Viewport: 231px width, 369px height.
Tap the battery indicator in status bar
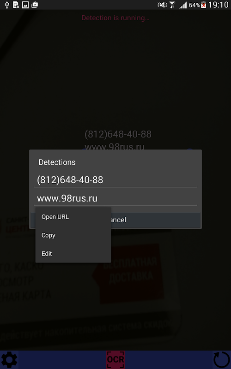pos(203,5)
